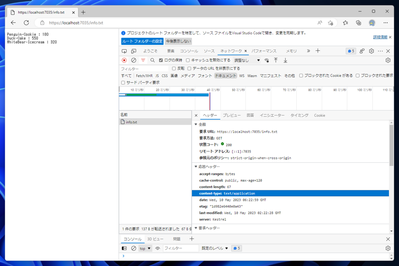Screen dimensions: 399x266
Task: Open the プレビュー tab of the request
Action: click(231, 116)
